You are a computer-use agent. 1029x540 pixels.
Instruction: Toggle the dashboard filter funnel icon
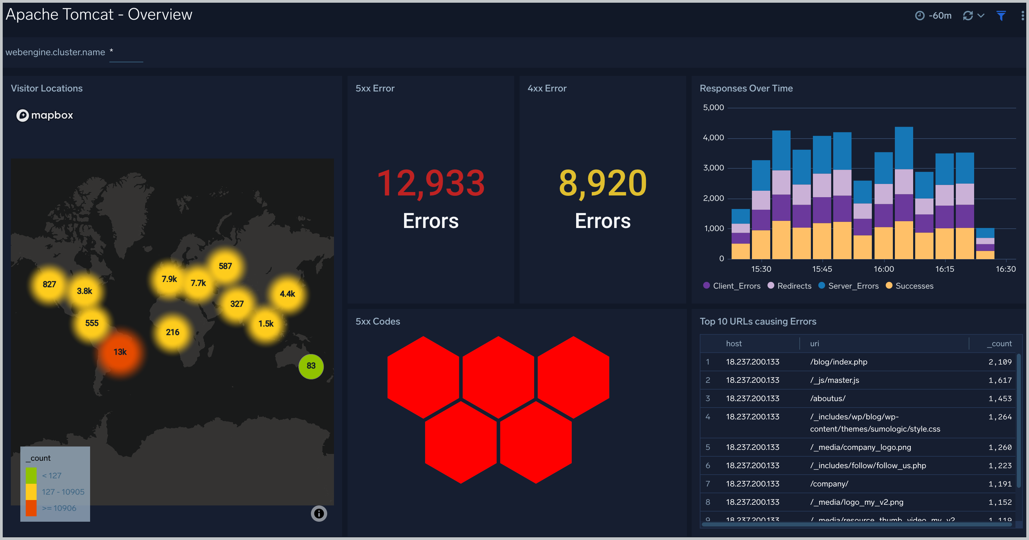1001,16
